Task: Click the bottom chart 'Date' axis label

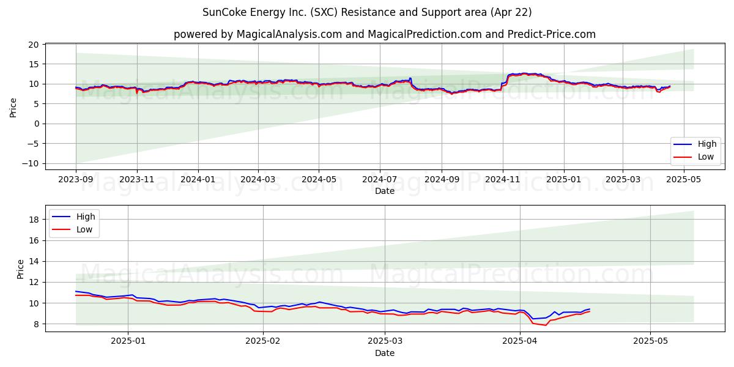Action: [385, 353]
